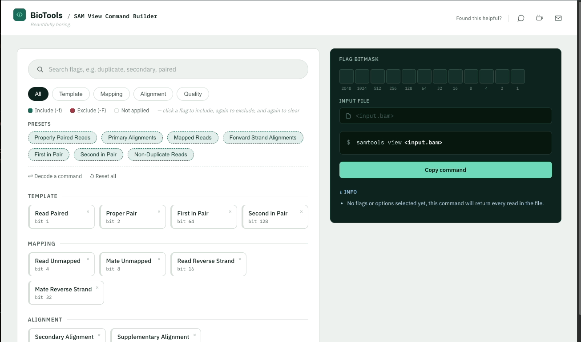The image size is (581, 342).
Task: Filter flags by Template category
Action: pyautogui.click(x=71, y=94)
